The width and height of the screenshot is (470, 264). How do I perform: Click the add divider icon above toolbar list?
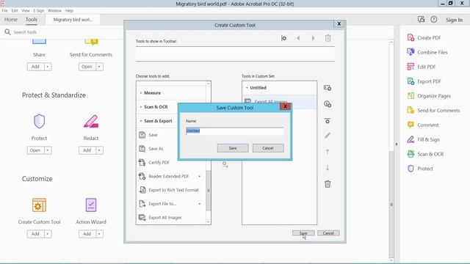[x=283, y=38]
